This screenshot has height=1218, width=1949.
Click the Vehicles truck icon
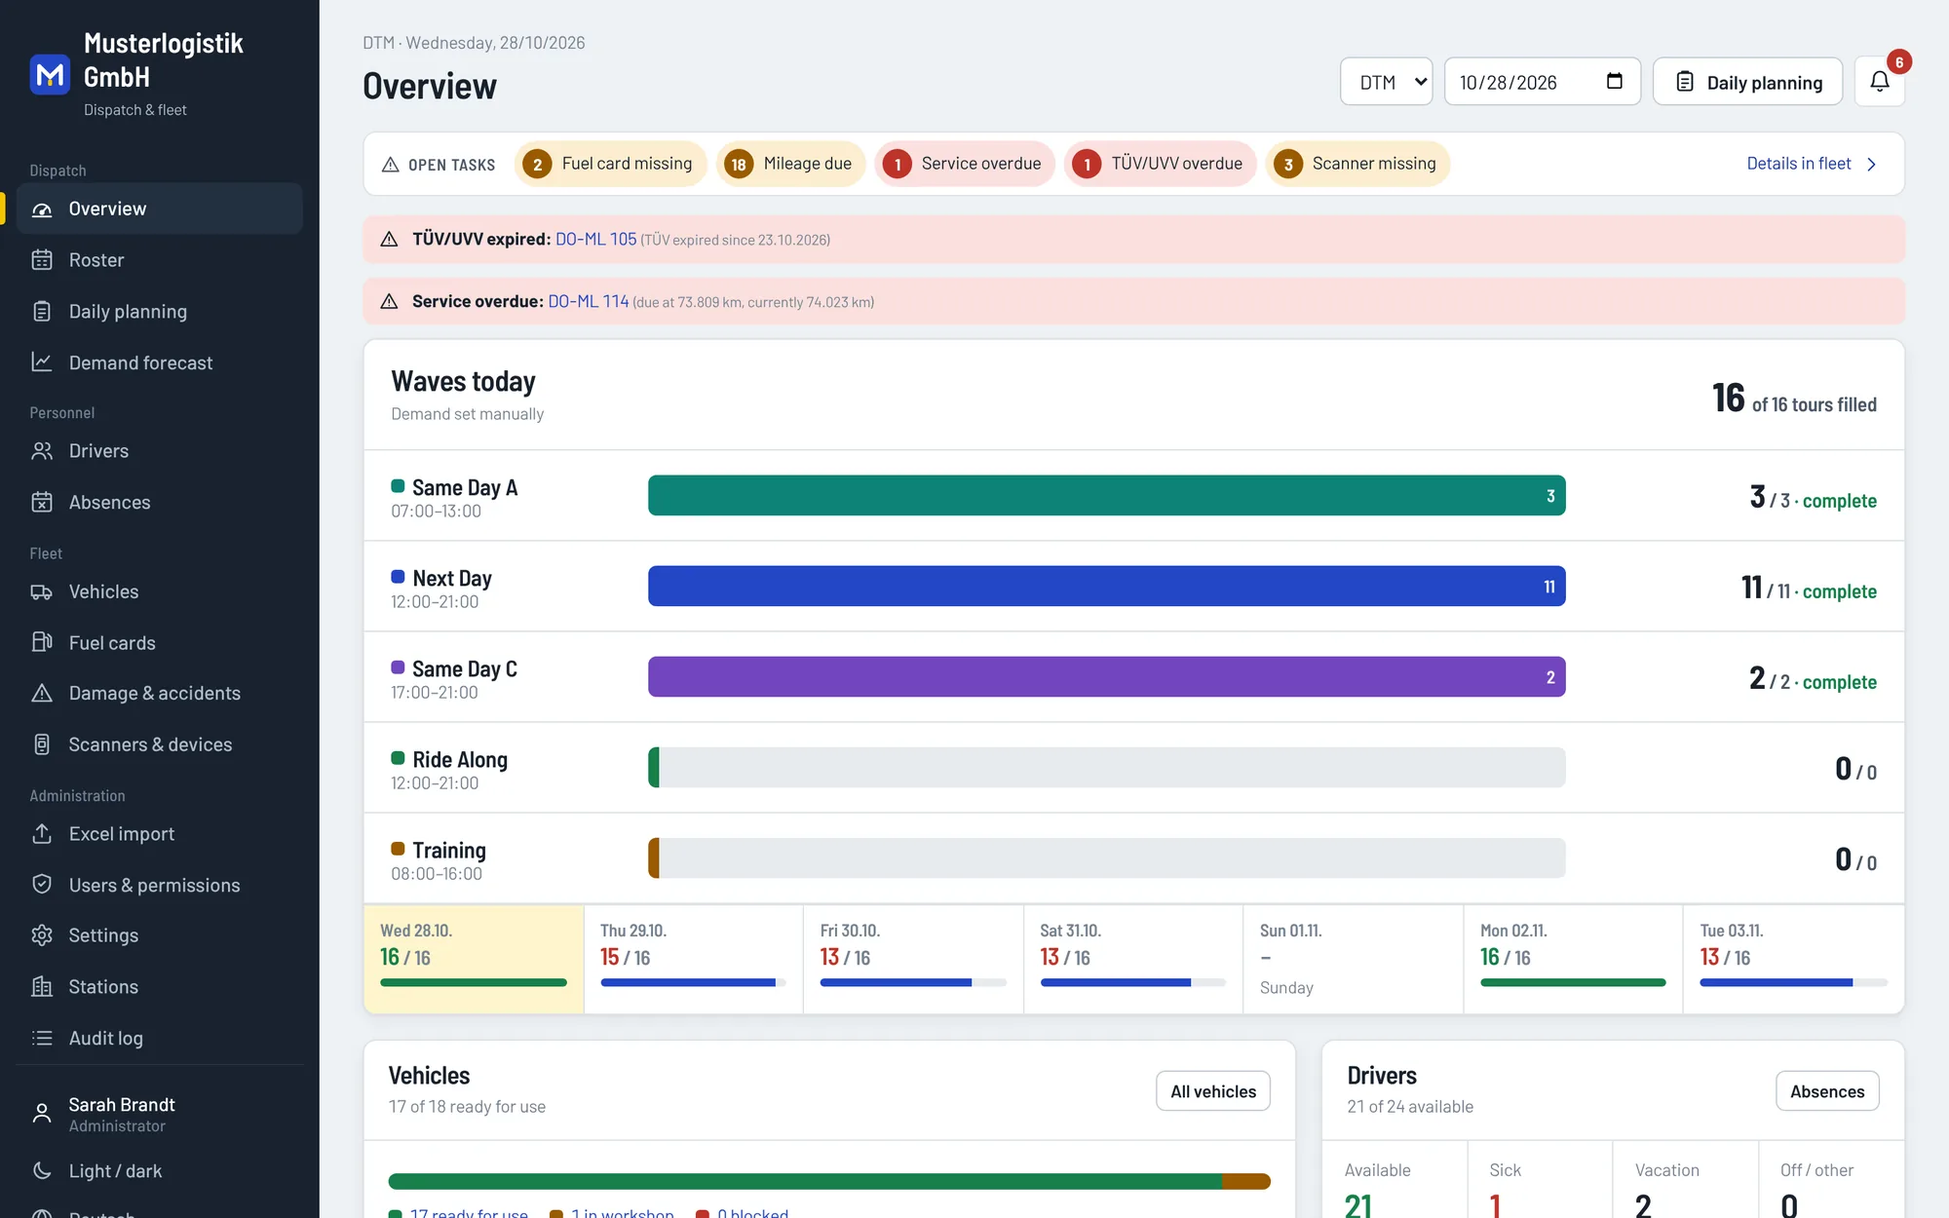coord(42,592)
